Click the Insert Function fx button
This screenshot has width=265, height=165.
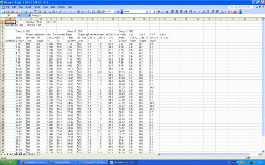point(29,15)
